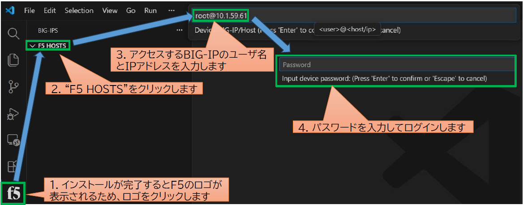Click the Password input field

coord(397,64)
